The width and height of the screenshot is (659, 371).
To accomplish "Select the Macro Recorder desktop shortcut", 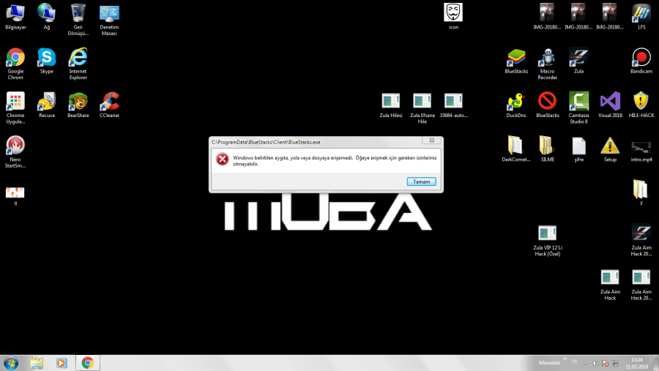I will (x=547, y=64).
